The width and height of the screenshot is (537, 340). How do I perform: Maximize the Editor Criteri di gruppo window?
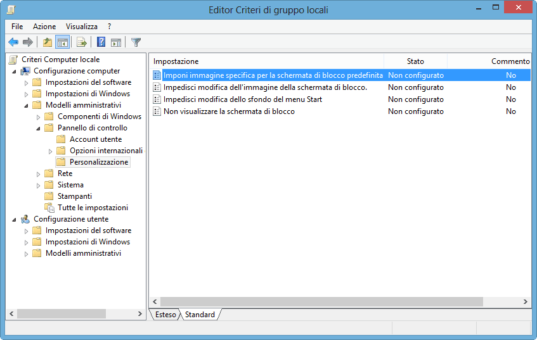(x=496, y=7)
